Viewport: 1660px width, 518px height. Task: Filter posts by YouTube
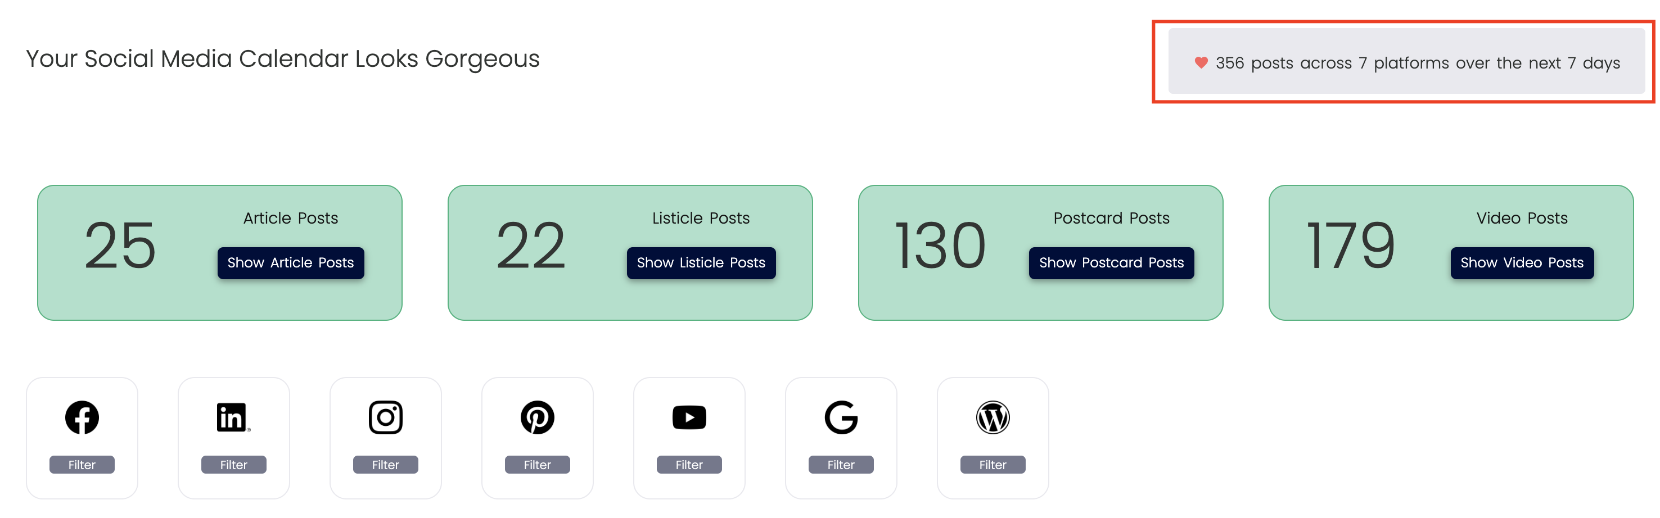(689, 465)
